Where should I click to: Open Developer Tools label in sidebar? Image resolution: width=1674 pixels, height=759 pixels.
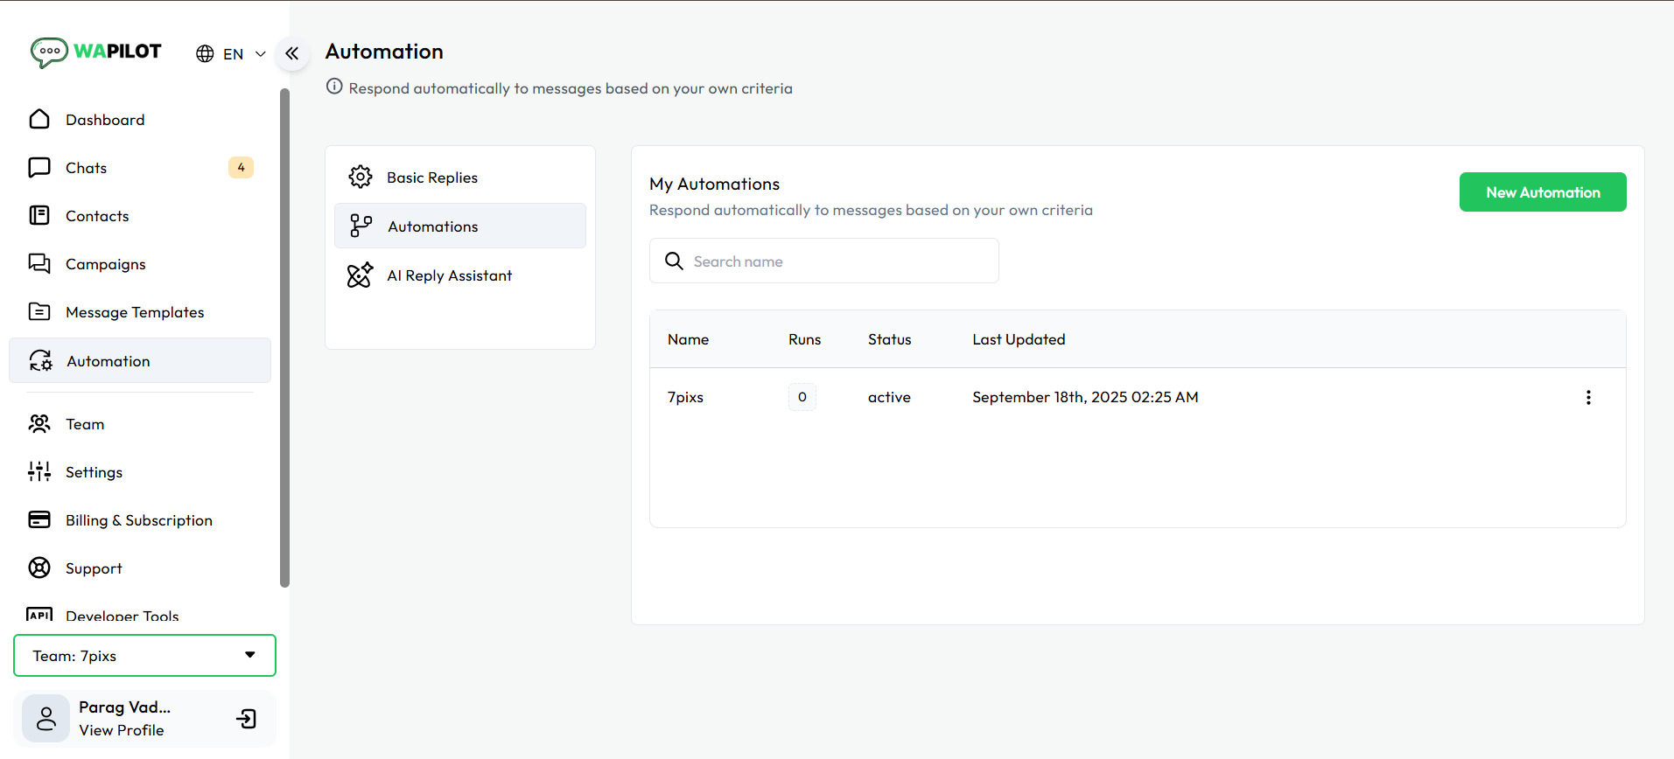[x=122, y=616]
